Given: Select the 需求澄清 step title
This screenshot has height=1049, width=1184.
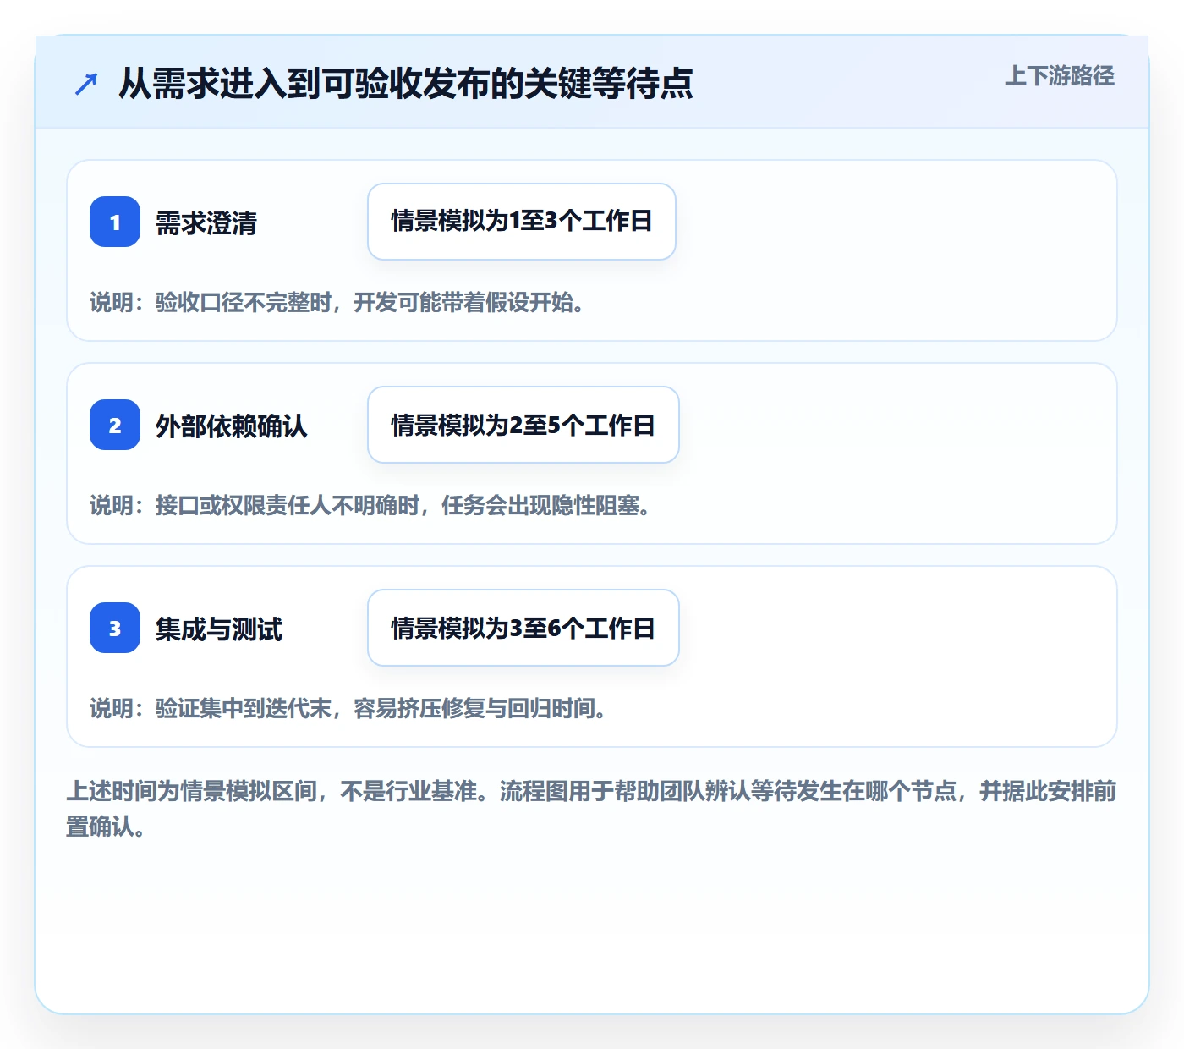Looking at the screenshot, I should click(206, 222).
